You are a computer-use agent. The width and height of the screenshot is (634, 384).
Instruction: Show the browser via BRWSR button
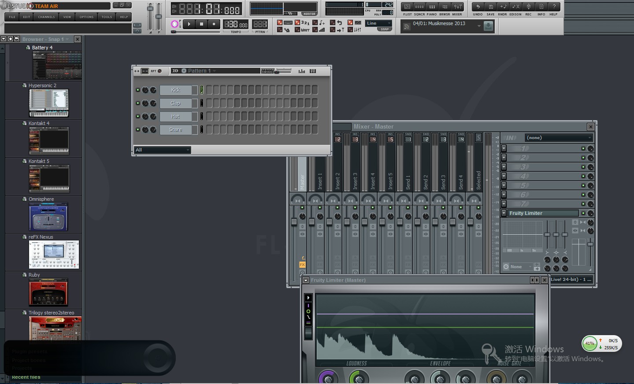point(445,7)
